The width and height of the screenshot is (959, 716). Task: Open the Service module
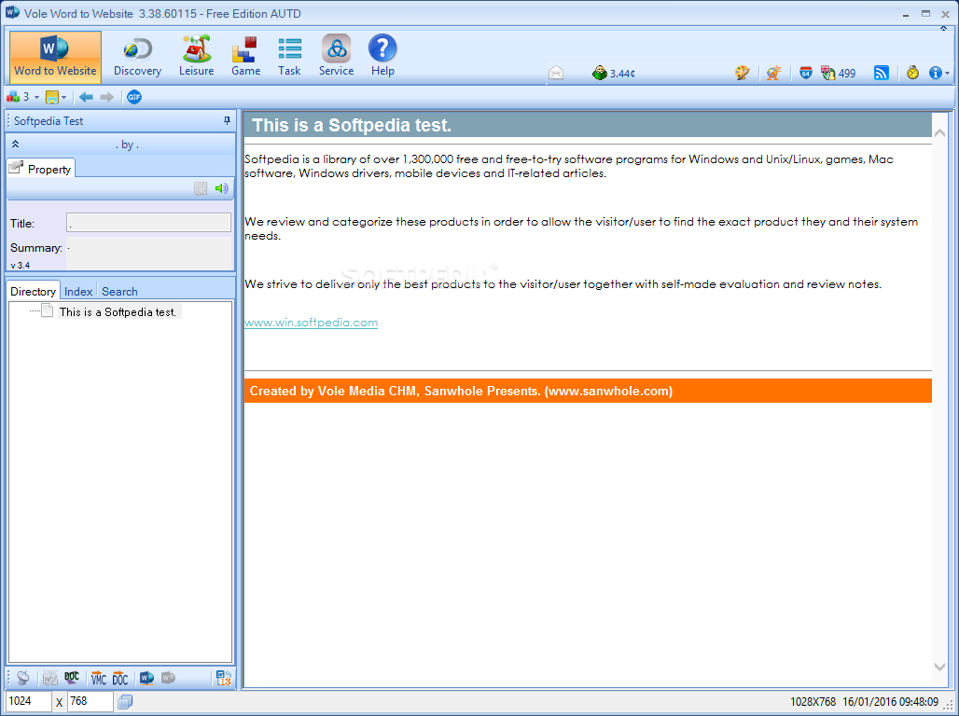pos(337,56)
